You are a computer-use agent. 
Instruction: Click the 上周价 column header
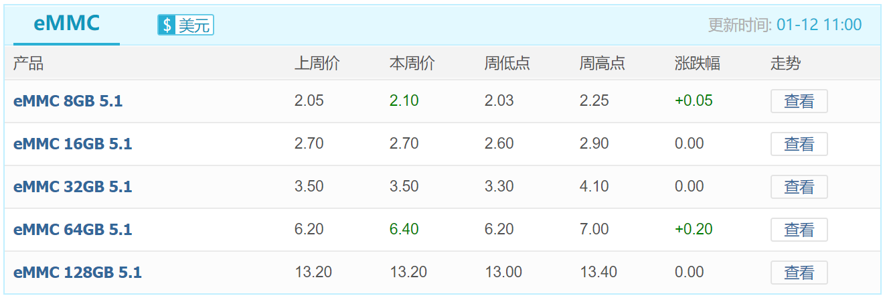pos(317,64)
